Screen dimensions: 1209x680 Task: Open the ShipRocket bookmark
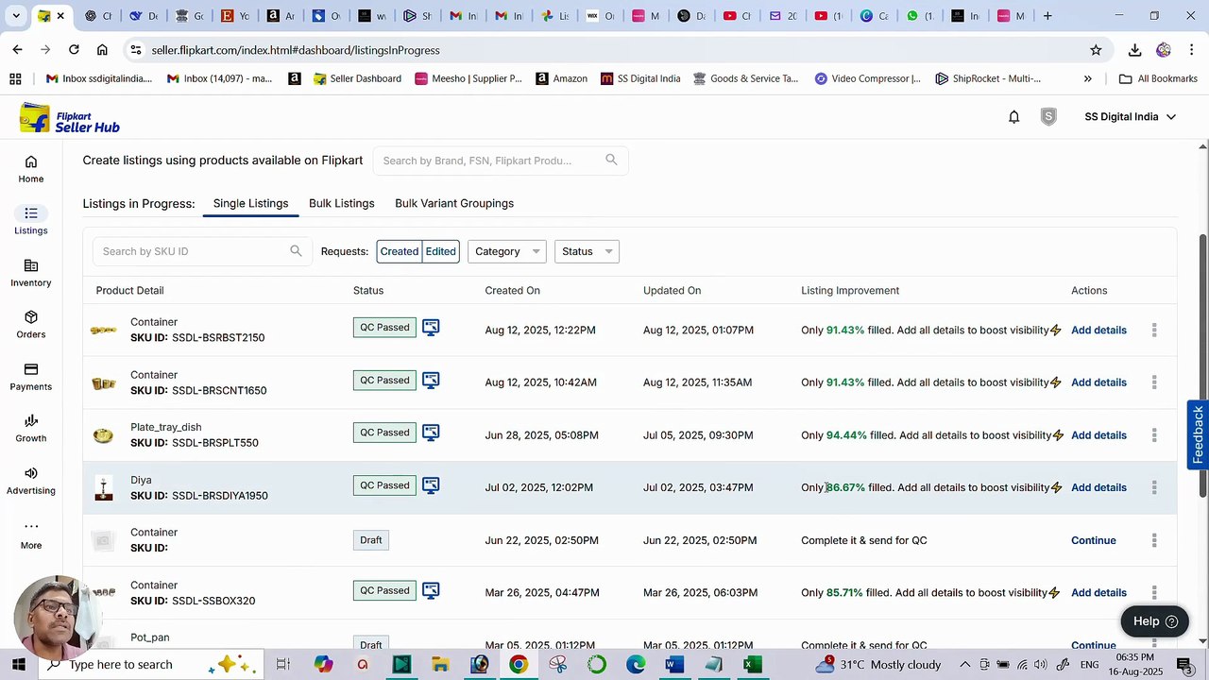pyautogui.click(x=988, y=78)
